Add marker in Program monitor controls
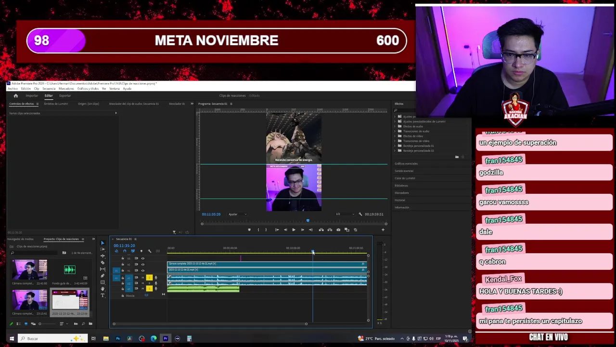This screenshot has width=616, height=347. (x=249, y=230)
